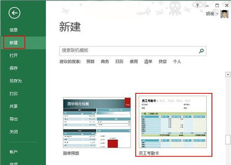The width and height of the screenshot is (231, 165).
Task: Open the help question mark icon
Action: point(197,5)
